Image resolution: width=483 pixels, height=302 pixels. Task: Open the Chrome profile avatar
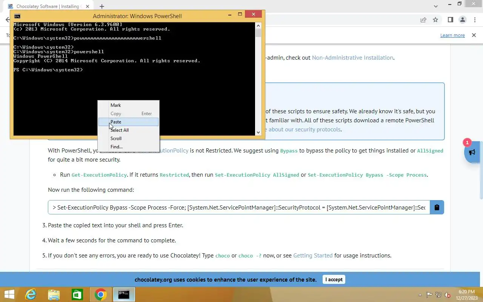click(x=462, y=20)
